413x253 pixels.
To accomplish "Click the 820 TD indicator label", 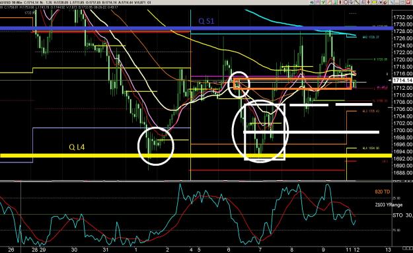I will click(382, 192).
